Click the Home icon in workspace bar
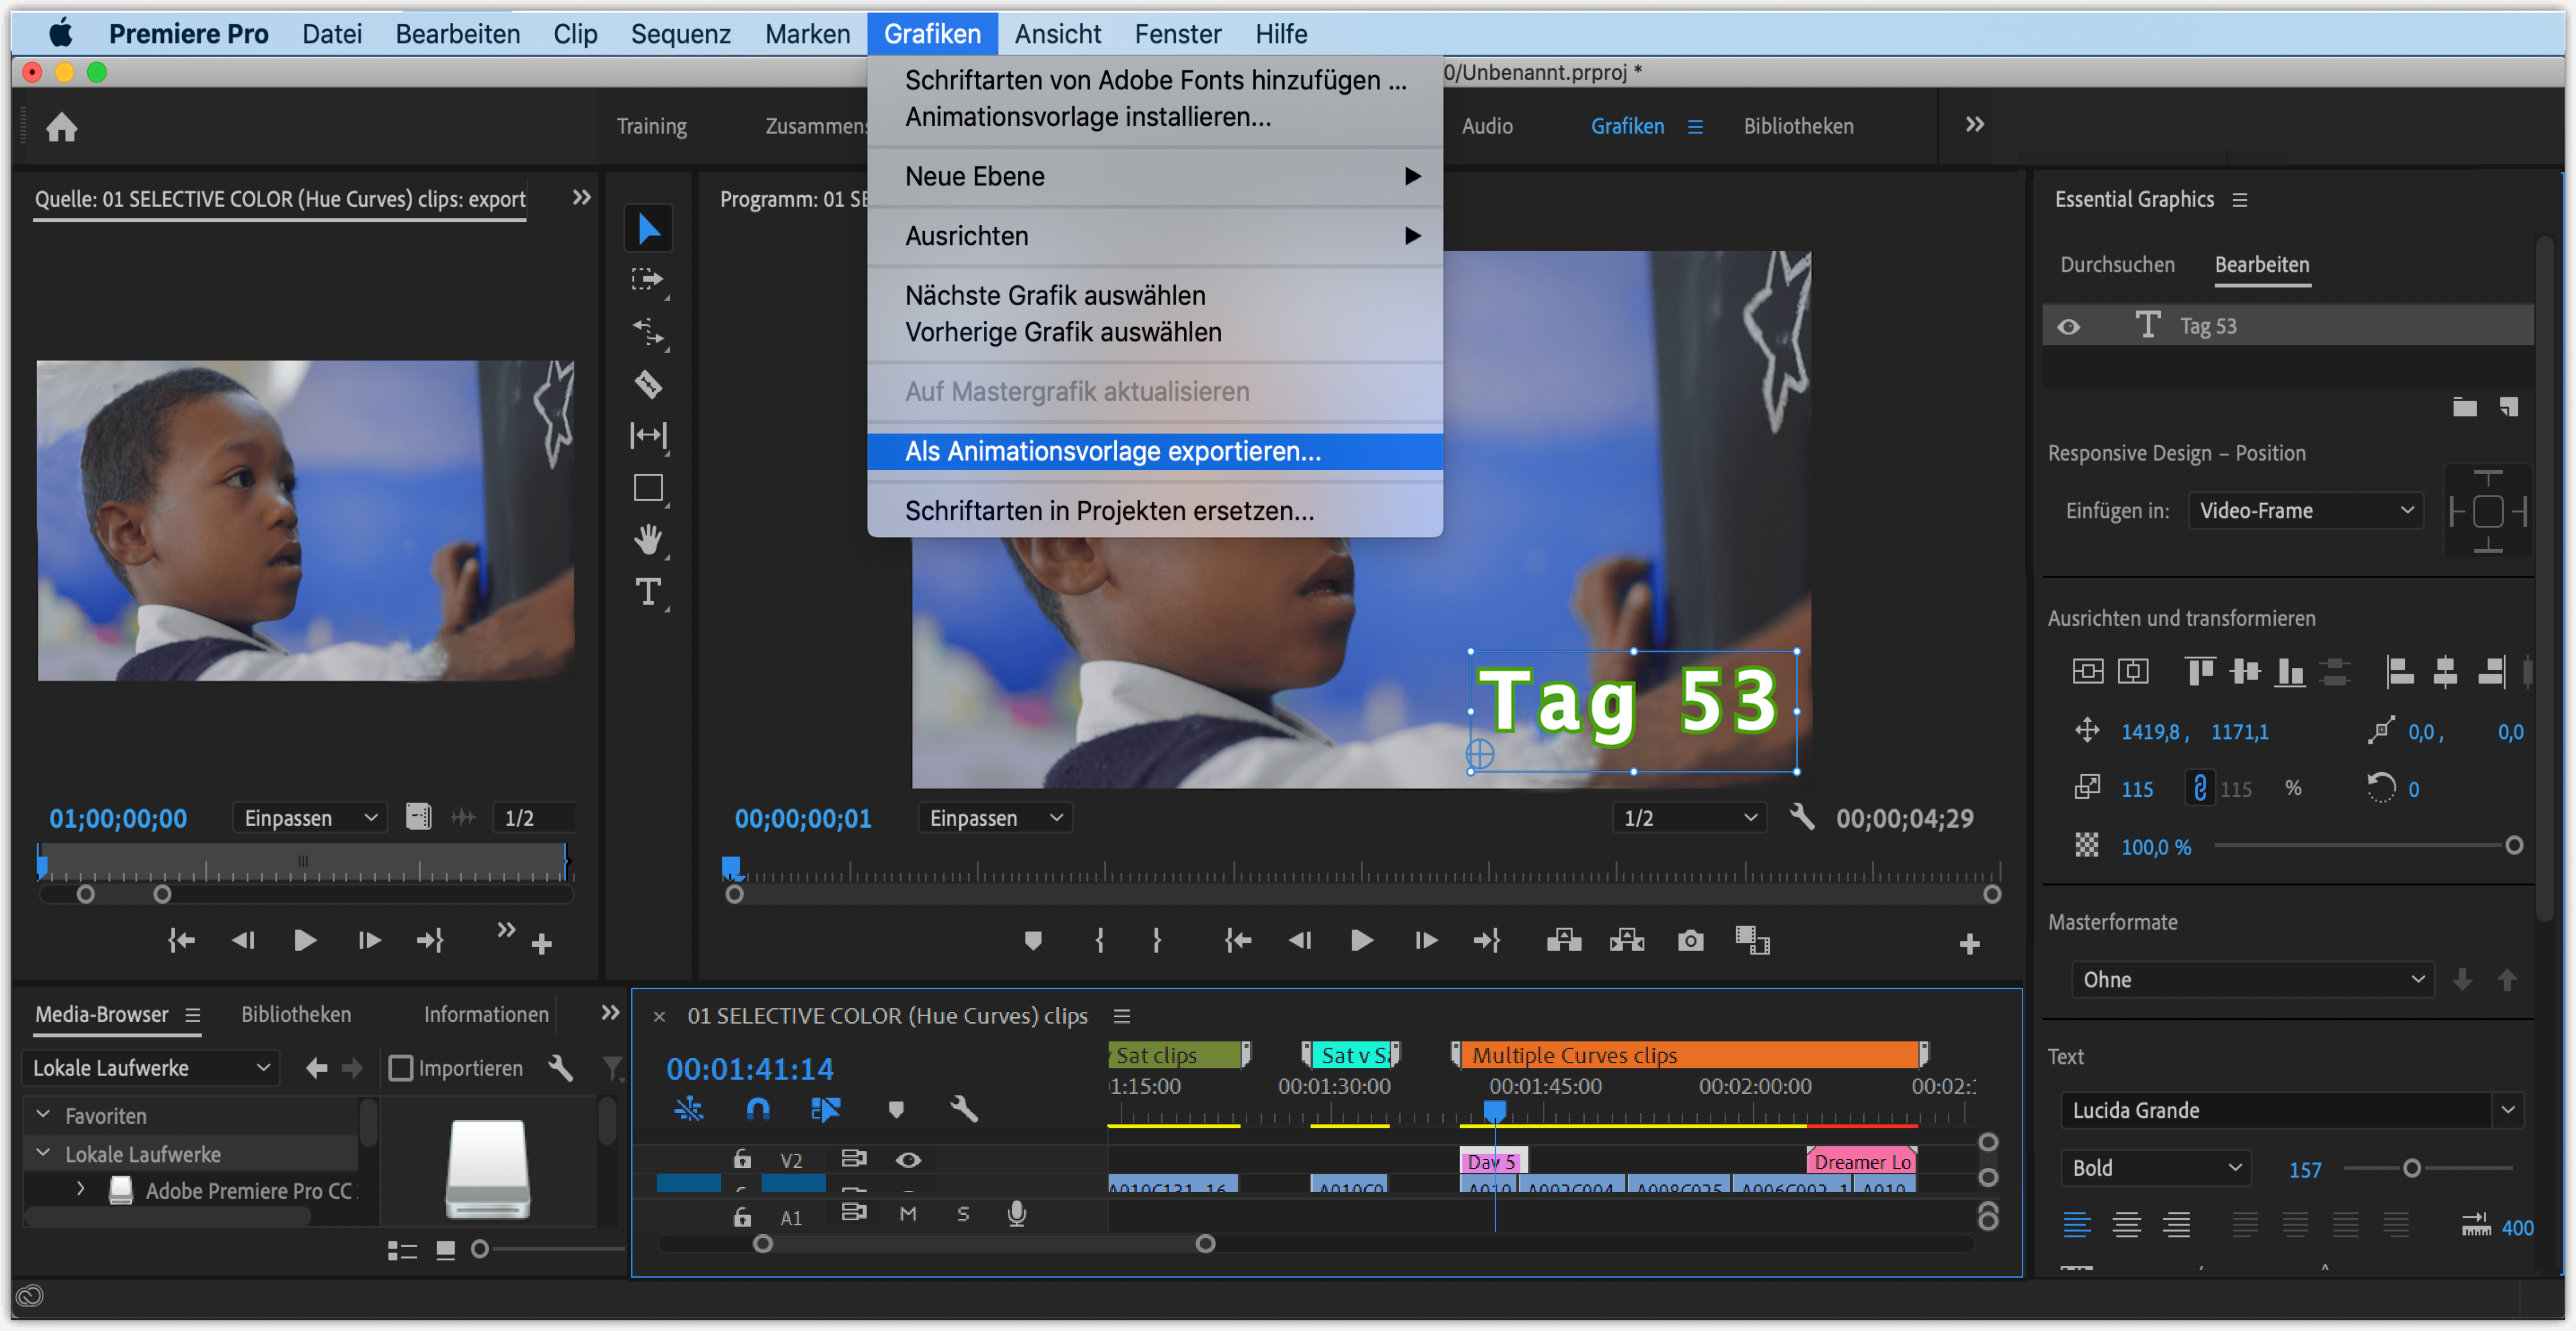Viewport: 2576px width, 1331px height. click(62, 127)
